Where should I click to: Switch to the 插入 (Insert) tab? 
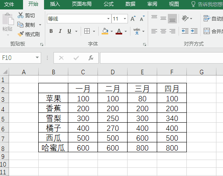[x=55, y=4]
